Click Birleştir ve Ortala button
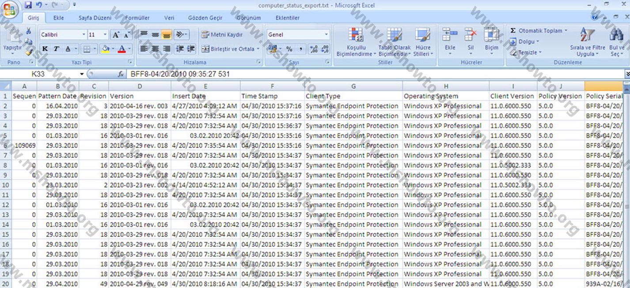630x288 pixels. point(231,49)
